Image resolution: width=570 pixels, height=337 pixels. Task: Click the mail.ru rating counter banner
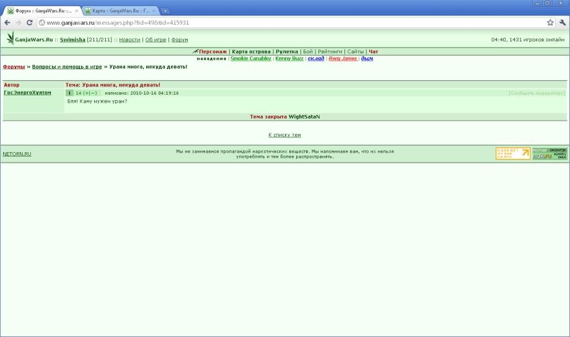click(550, 153)
